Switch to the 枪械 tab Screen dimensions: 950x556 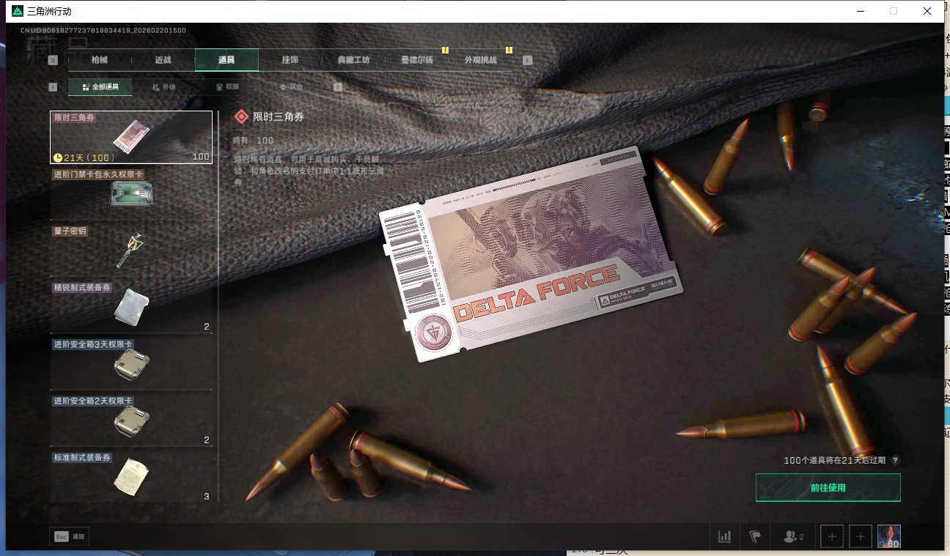[100, 60]
